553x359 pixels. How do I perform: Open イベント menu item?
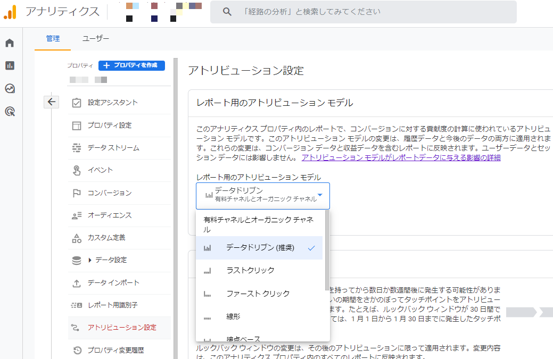point(119,171)
